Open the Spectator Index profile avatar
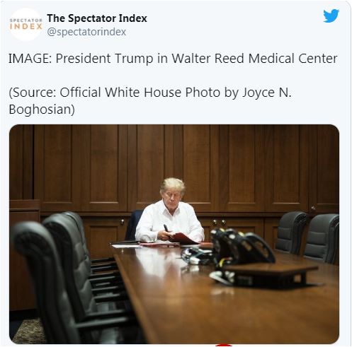Screen dimensions: 352x347 pos(26,25)
